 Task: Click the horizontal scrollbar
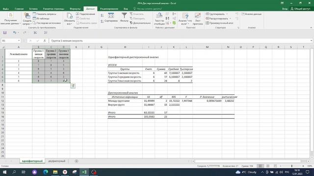(248, 161)
